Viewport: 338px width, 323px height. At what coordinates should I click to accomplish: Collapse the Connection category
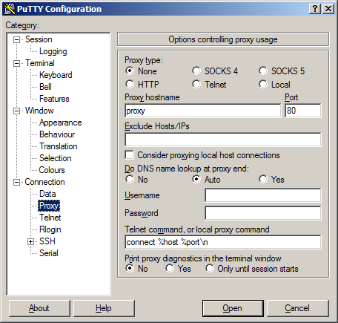16,182
